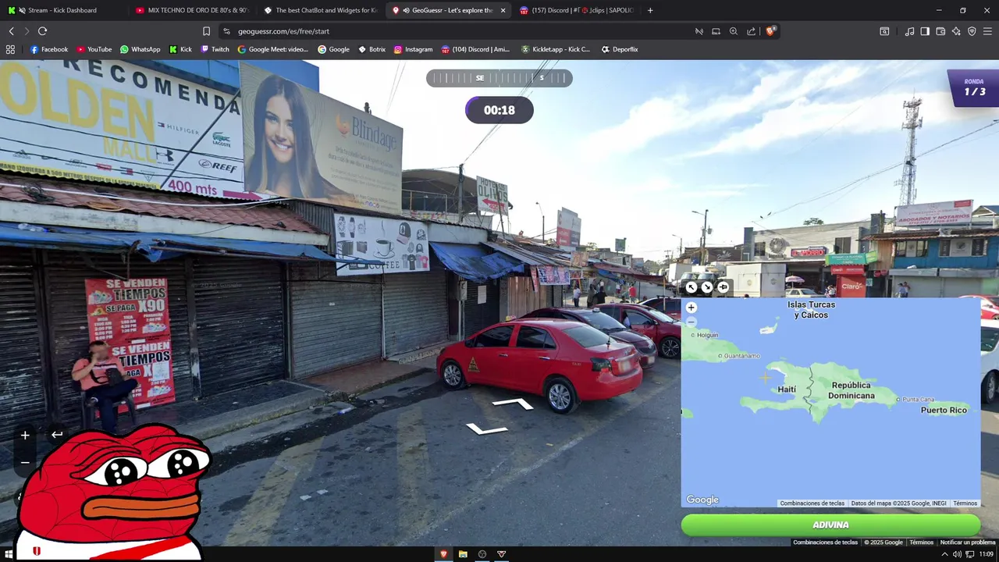999x562 pixels.
Task: Switch to the MIX TECHNO DE ORO tab
Action: 191,10
